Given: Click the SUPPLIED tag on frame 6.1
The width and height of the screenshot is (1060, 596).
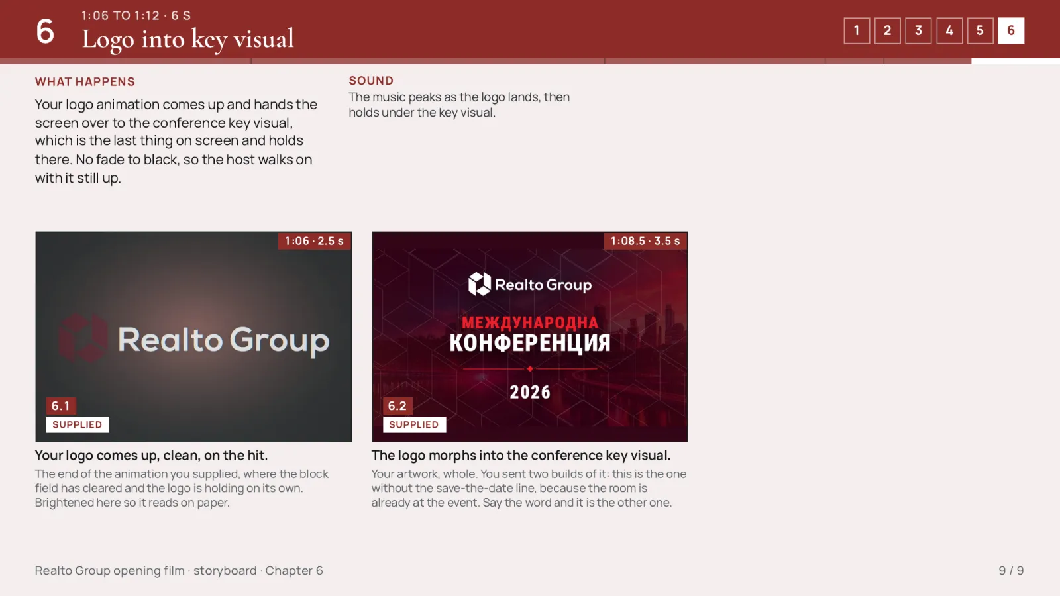Looking at the screenshot, I should [78, 424].
